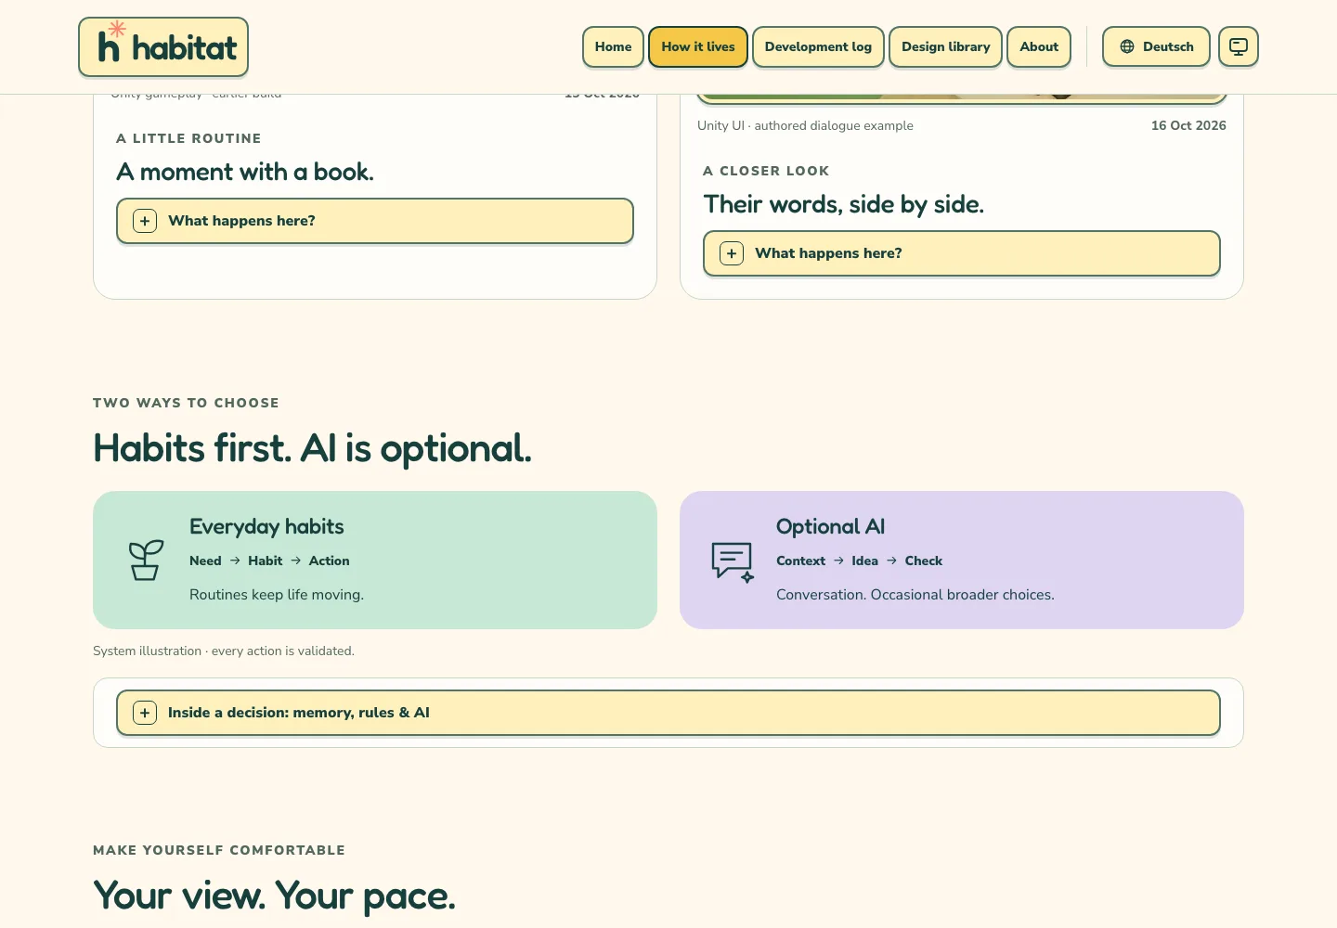Image resolution: width=1337 pixels, height=928 pixels.
Task: Click the habitat logo
Action: click(x=163, y=46)
